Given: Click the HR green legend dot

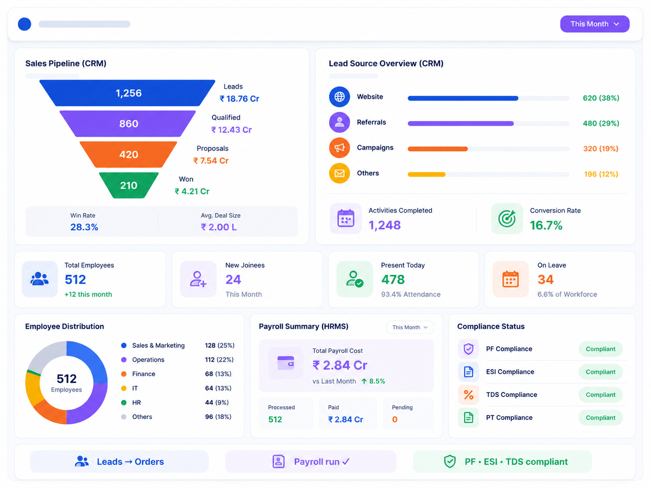Looking at the screenshot, I should [124, 403].
